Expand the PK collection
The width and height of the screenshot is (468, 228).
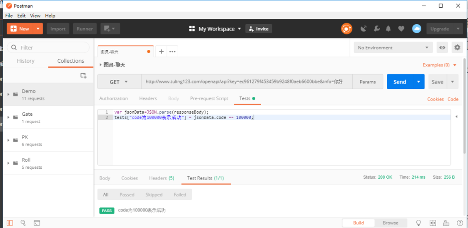(x=9, y=140)
